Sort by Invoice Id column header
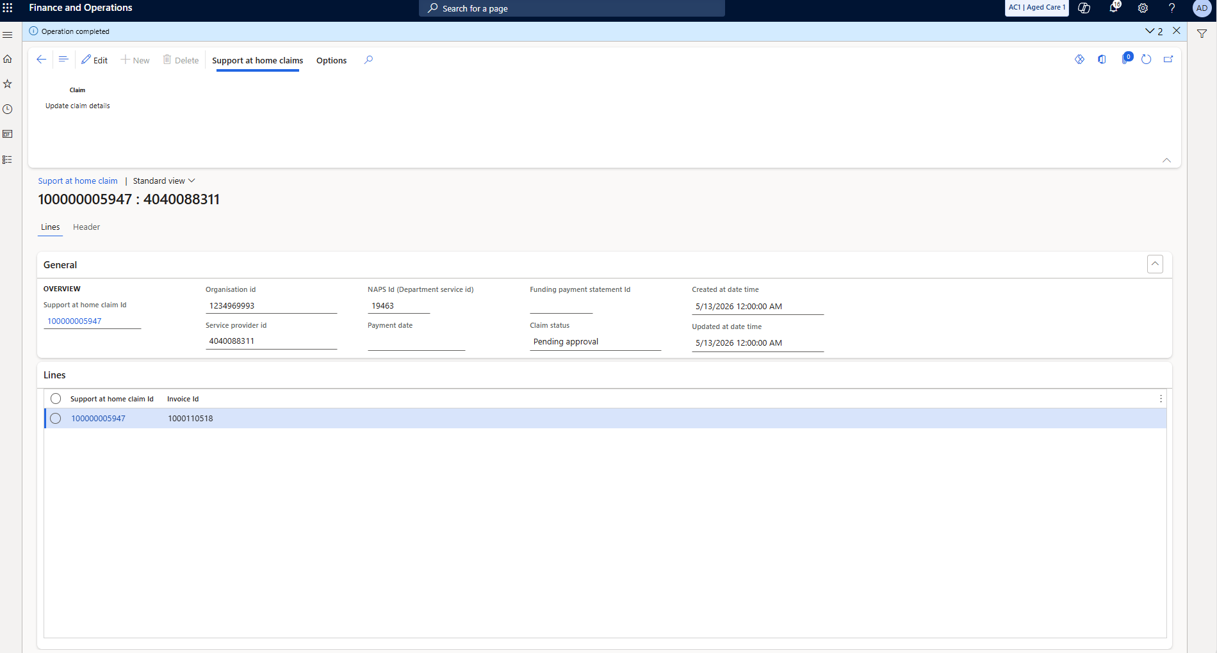The image size is (1217, 653). (x=183, y=399)
